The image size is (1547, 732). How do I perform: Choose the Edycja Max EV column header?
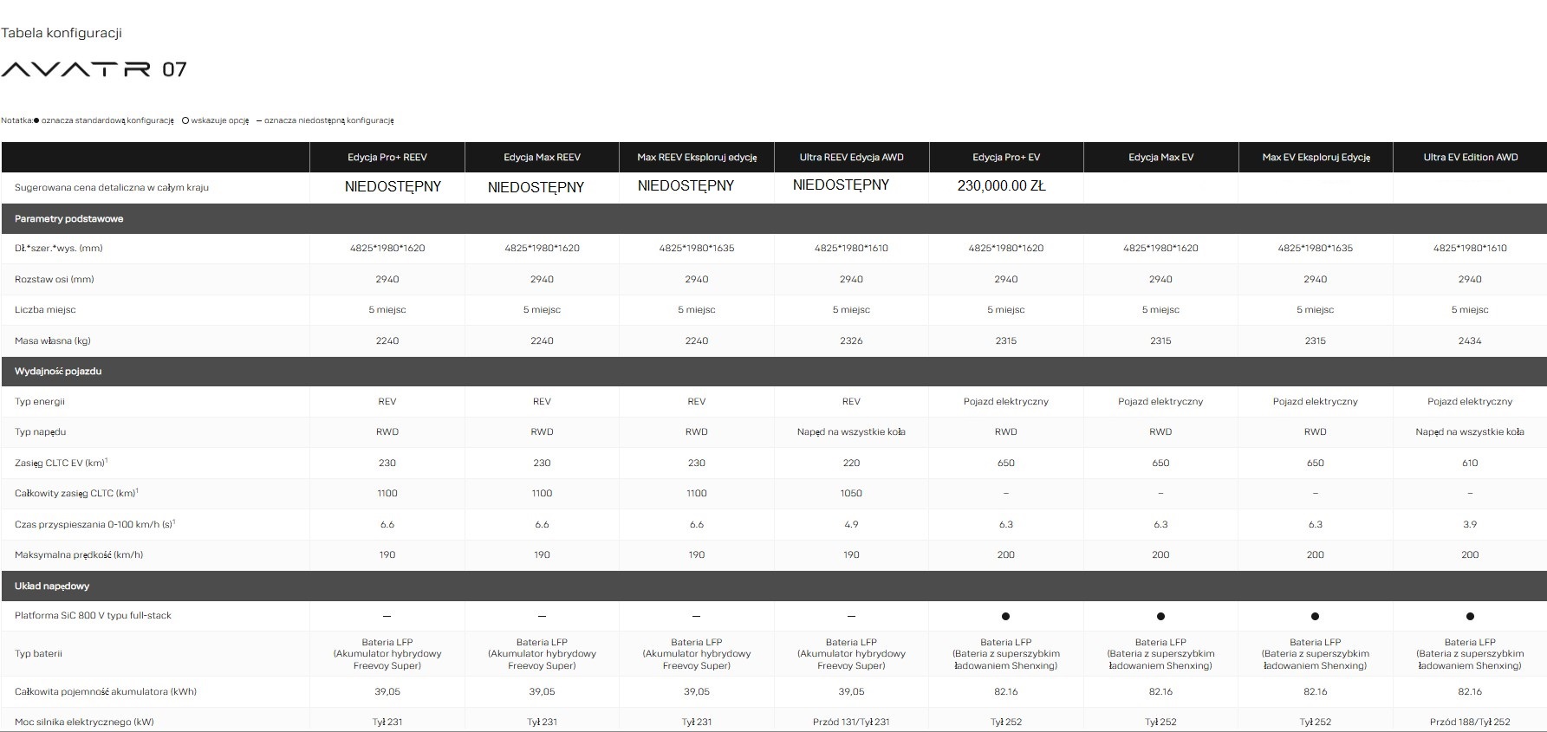(1160, 158)
